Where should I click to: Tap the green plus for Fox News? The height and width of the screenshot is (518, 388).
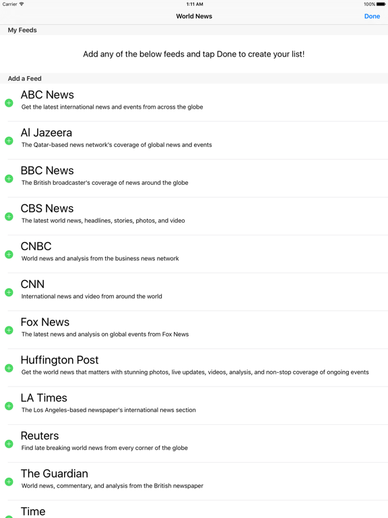pyautogui.click(x=9, y=330)
